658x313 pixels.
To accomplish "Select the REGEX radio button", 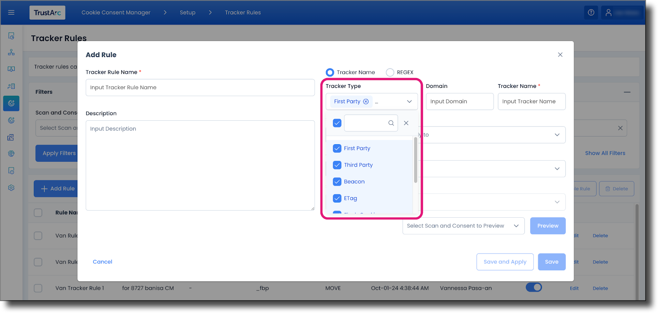I will click(x=390, y=72).
